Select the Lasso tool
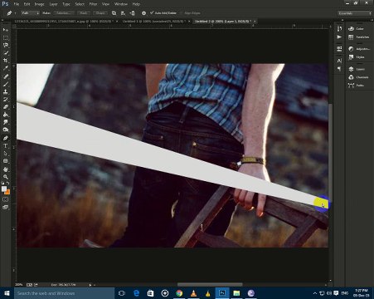374x299 pixels. pyautogui.click(x=6, y=45)
